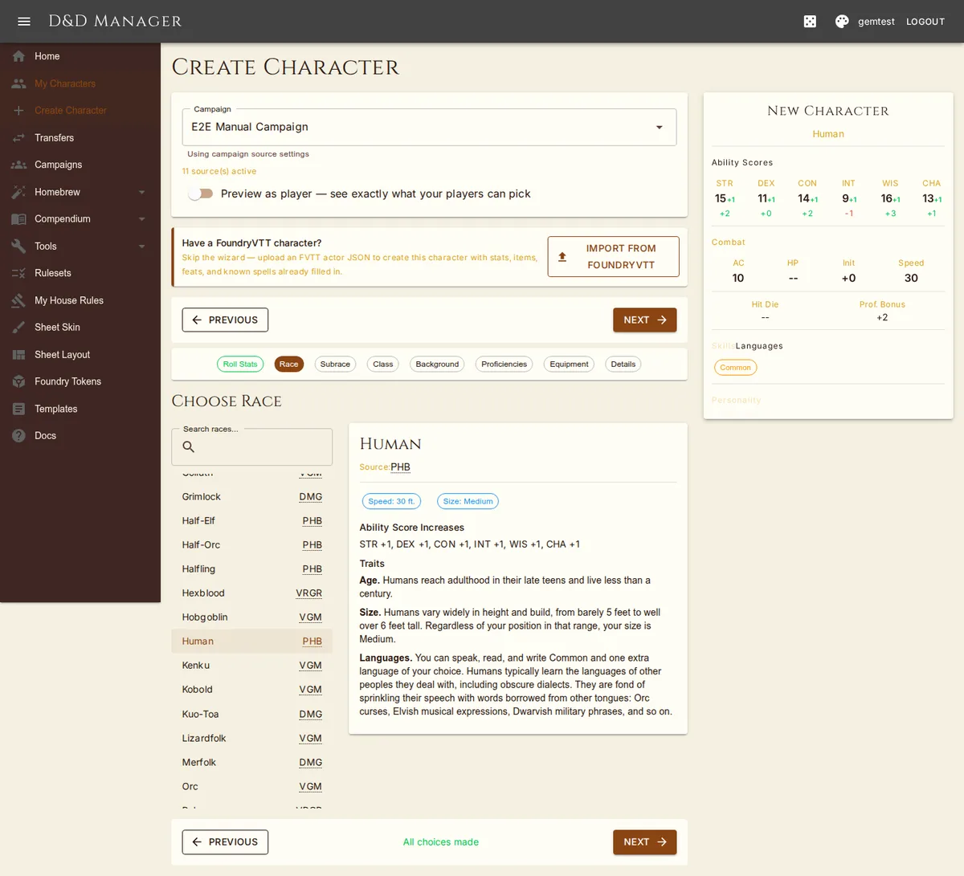
Task: Click the D&D Manager title
Action: pyautogui.click(x=115, y=21)
